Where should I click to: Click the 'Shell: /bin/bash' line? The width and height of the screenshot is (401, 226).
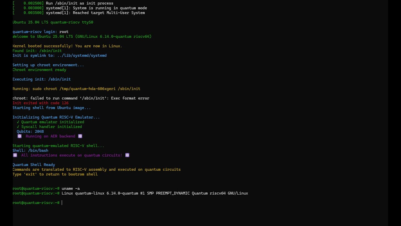tap(30, 150)
